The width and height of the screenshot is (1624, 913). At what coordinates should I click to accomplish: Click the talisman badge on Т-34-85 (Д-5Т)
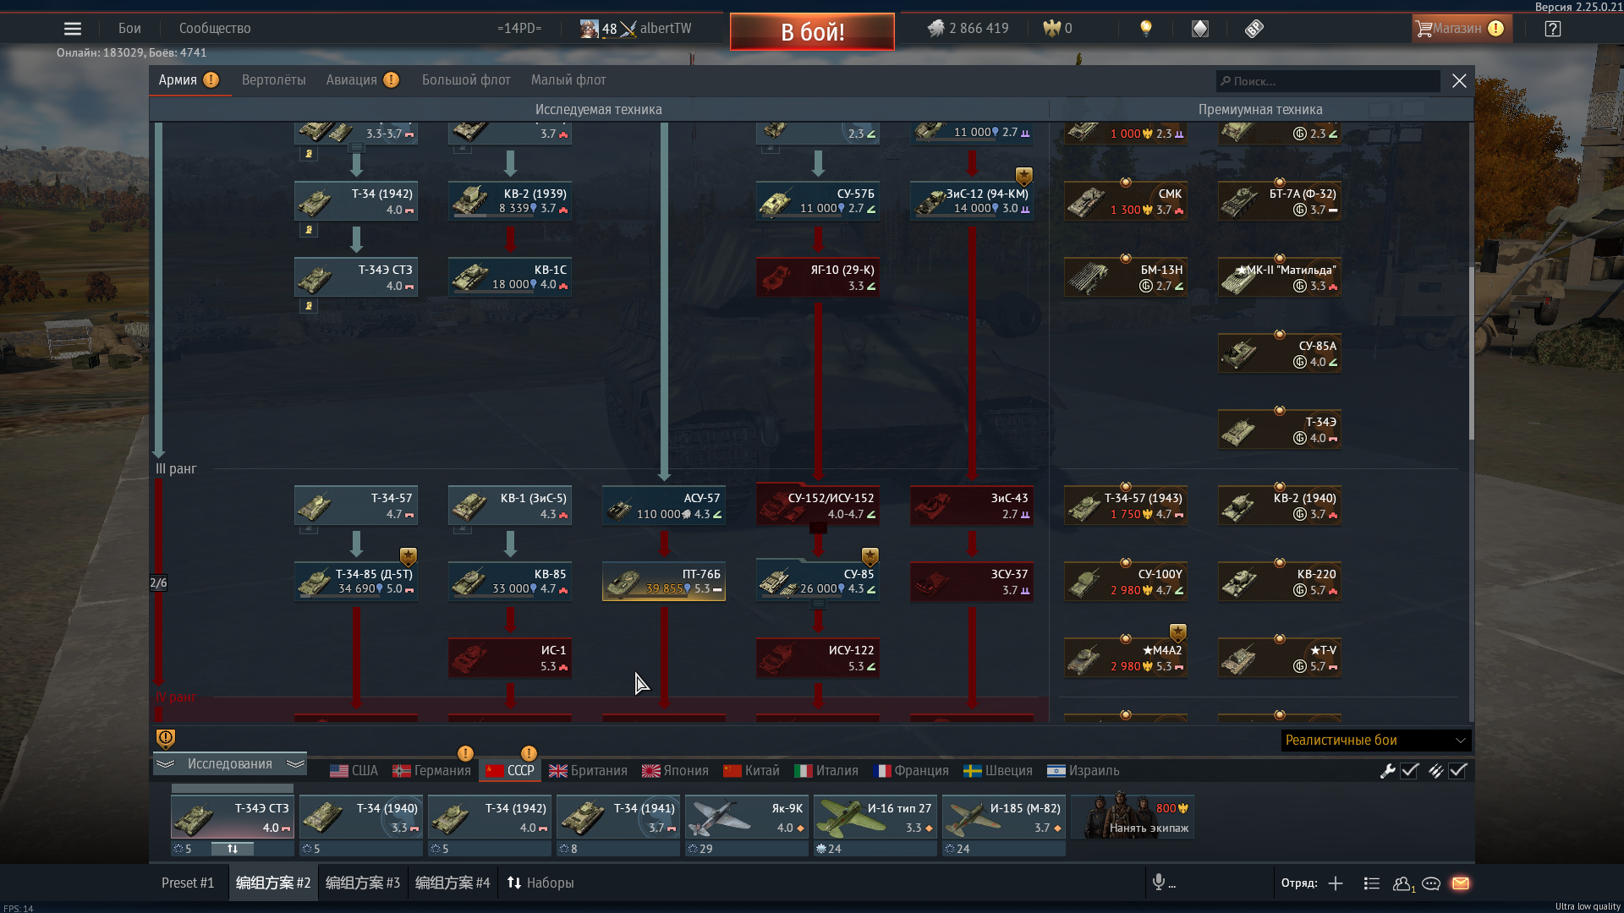point(409,557)
